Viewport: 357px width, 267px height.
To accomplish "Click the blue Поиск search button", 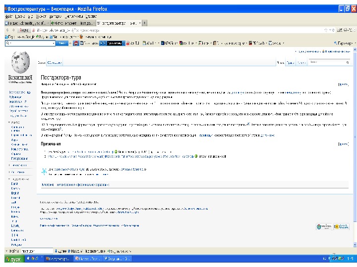I will coord(62,43).
